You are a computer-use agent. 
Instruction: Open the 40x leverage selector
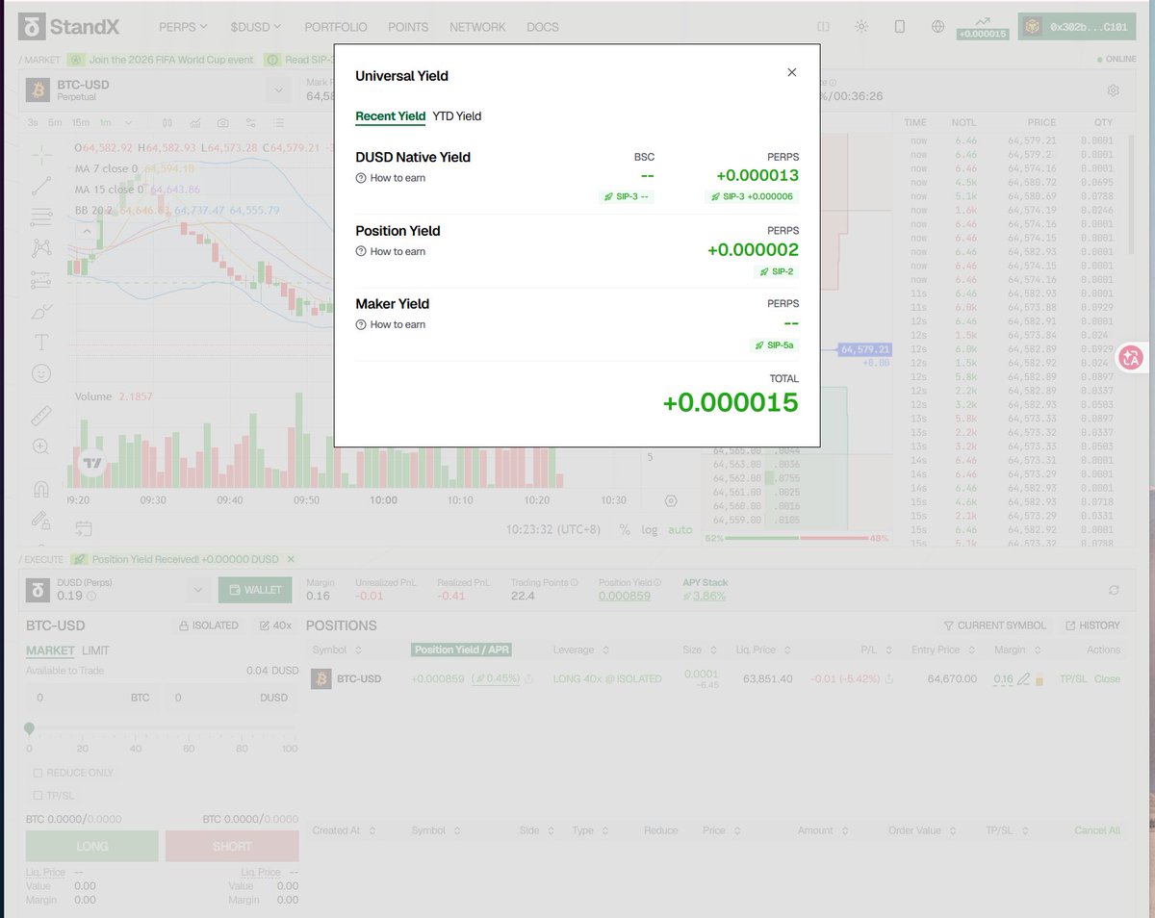tap(275, 625)
